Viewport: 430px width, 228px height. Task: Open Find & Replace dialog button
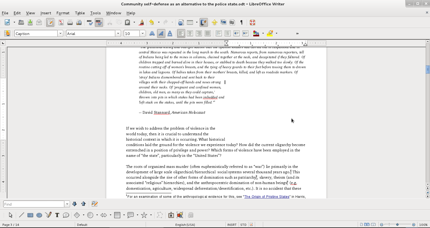coord(94,204)
